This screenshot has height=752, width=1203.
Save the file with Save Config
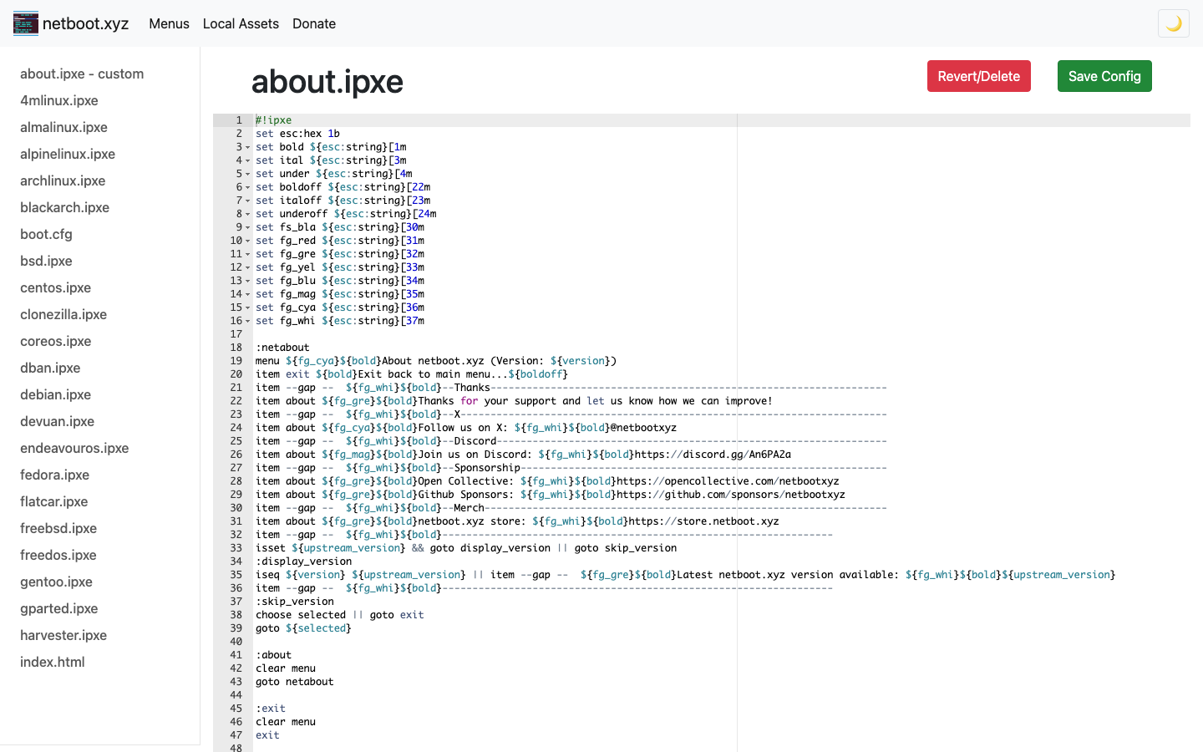(x=1104, y=76)
